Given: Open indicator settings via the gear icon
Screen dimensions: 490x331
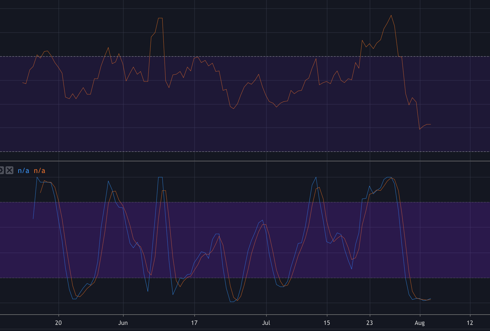Looking at the screenshot, I should pos(1,170).
